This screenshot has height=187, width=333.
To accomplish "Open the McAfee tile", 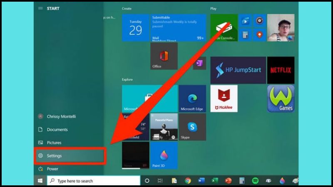I will [x=224, y=98].
